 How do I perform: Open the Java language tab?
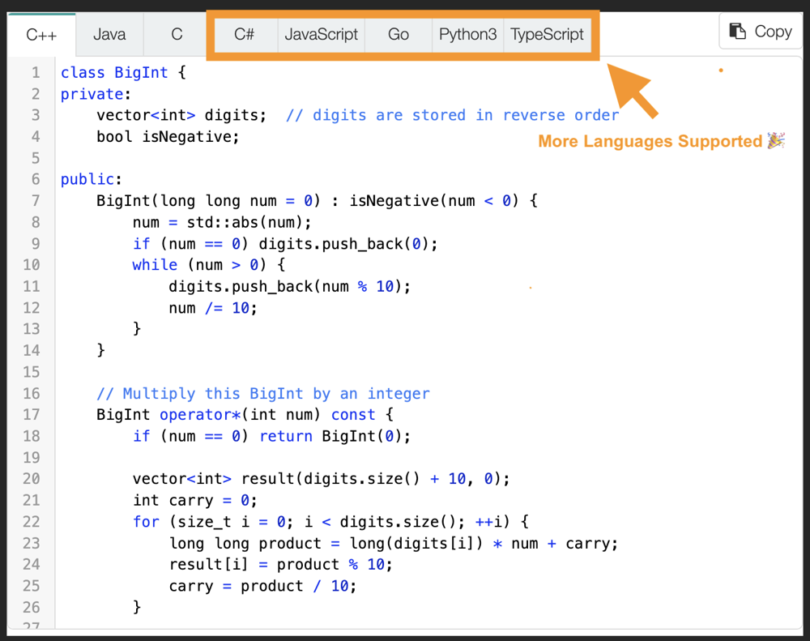tap(109, 35)
